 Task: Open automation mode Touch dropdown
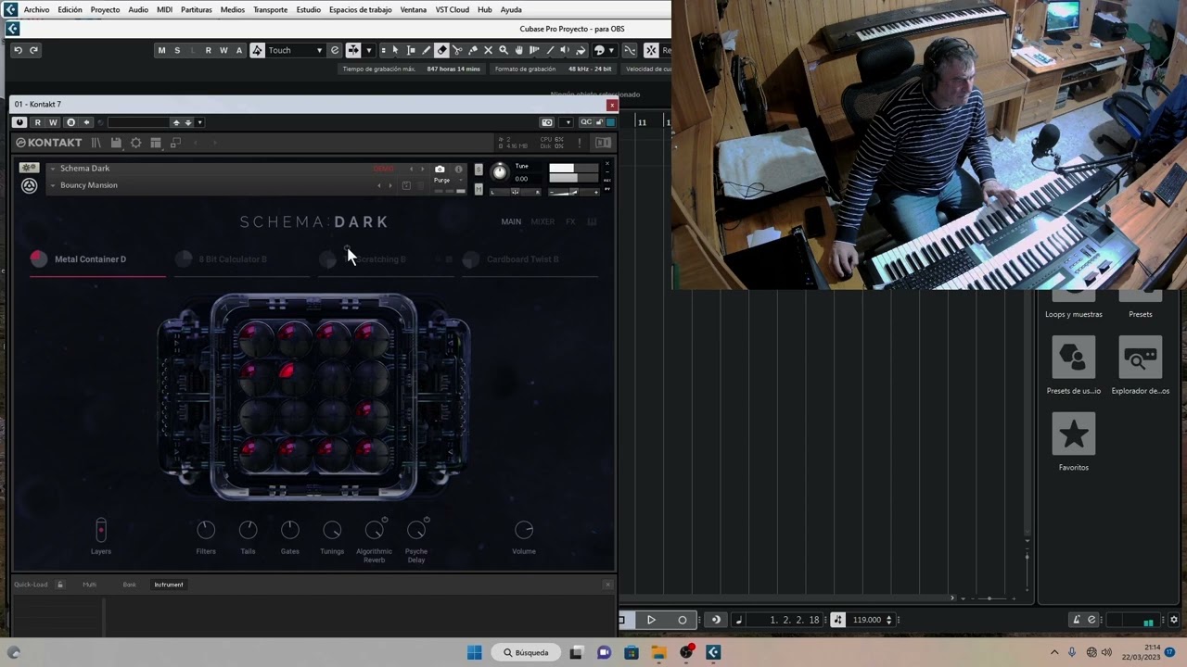[296, 50]
